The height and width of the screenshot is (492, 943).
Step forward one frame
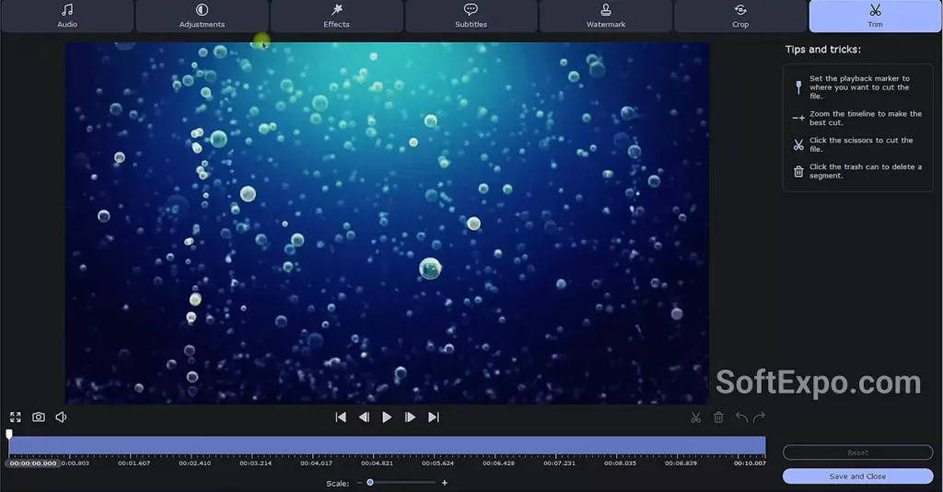click(x=410, y=417)
